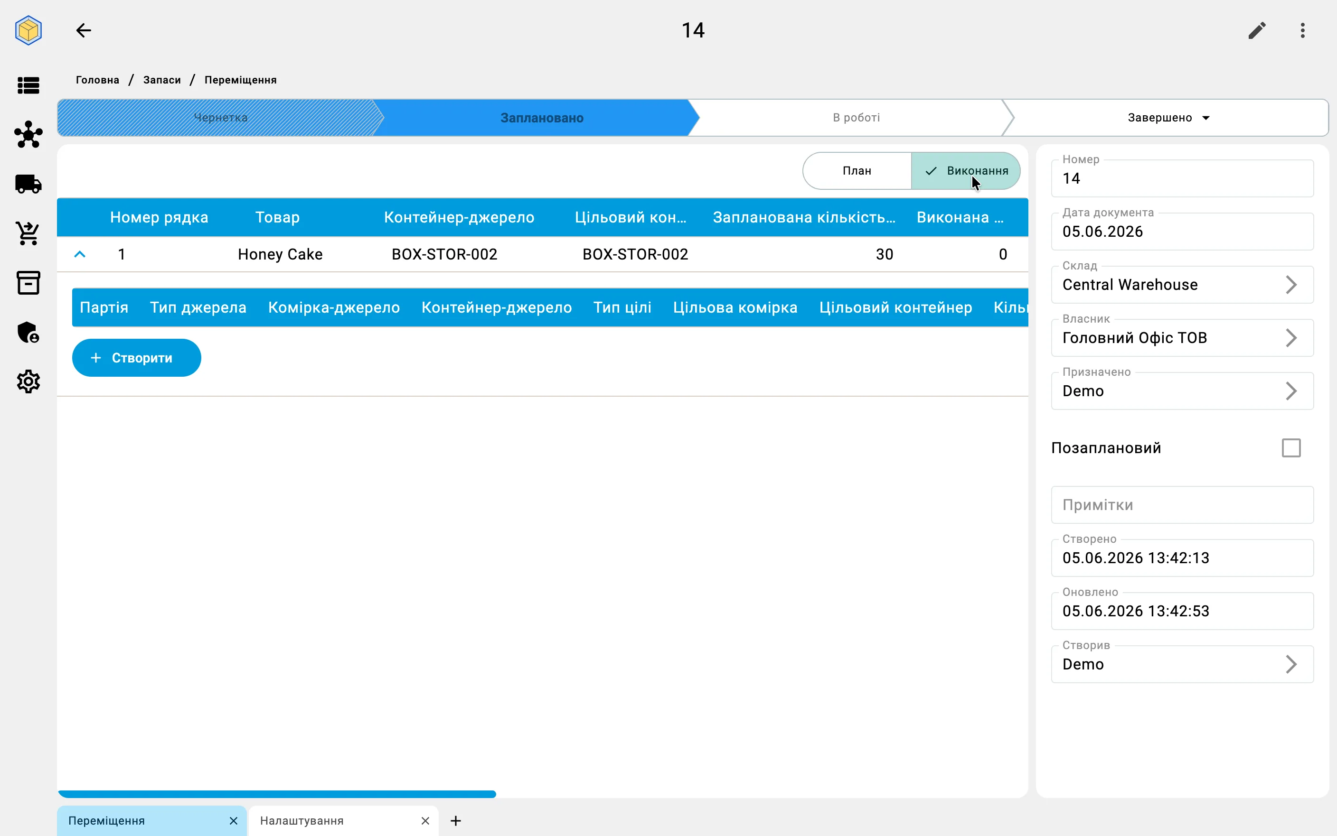Open the delivery truck sidebar icon
Screen dimensions: 1337x836
click(x=28, y=184)
